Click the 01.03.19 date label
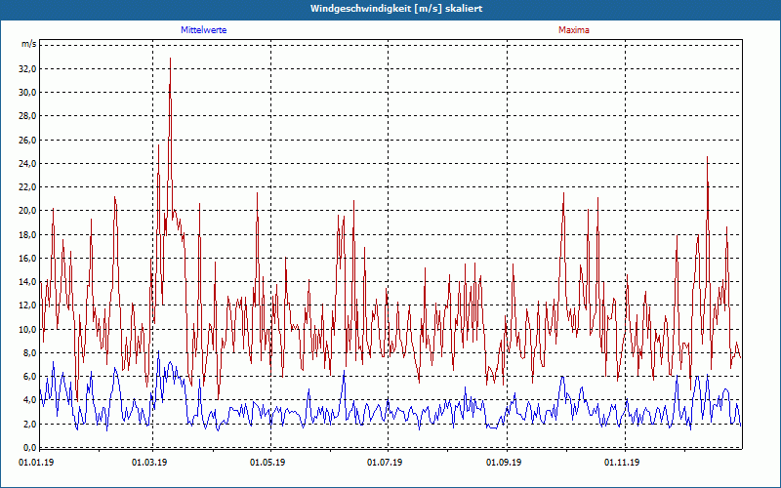 (149, 463)
